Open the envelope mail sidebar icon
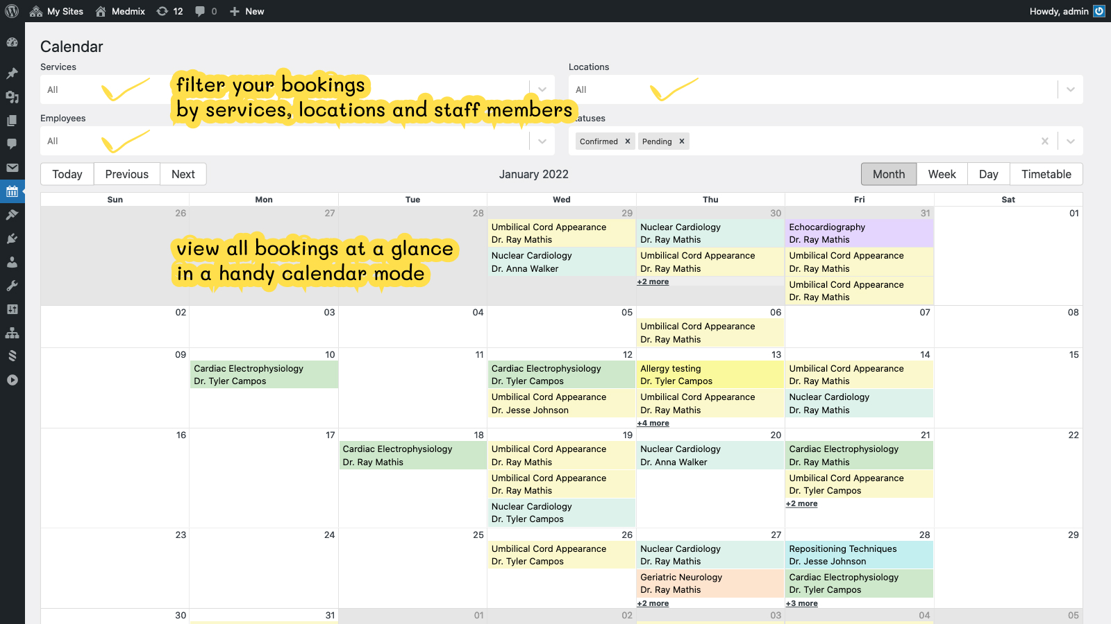This screenshot has width=1111, height=624. (x=12, y=168)
